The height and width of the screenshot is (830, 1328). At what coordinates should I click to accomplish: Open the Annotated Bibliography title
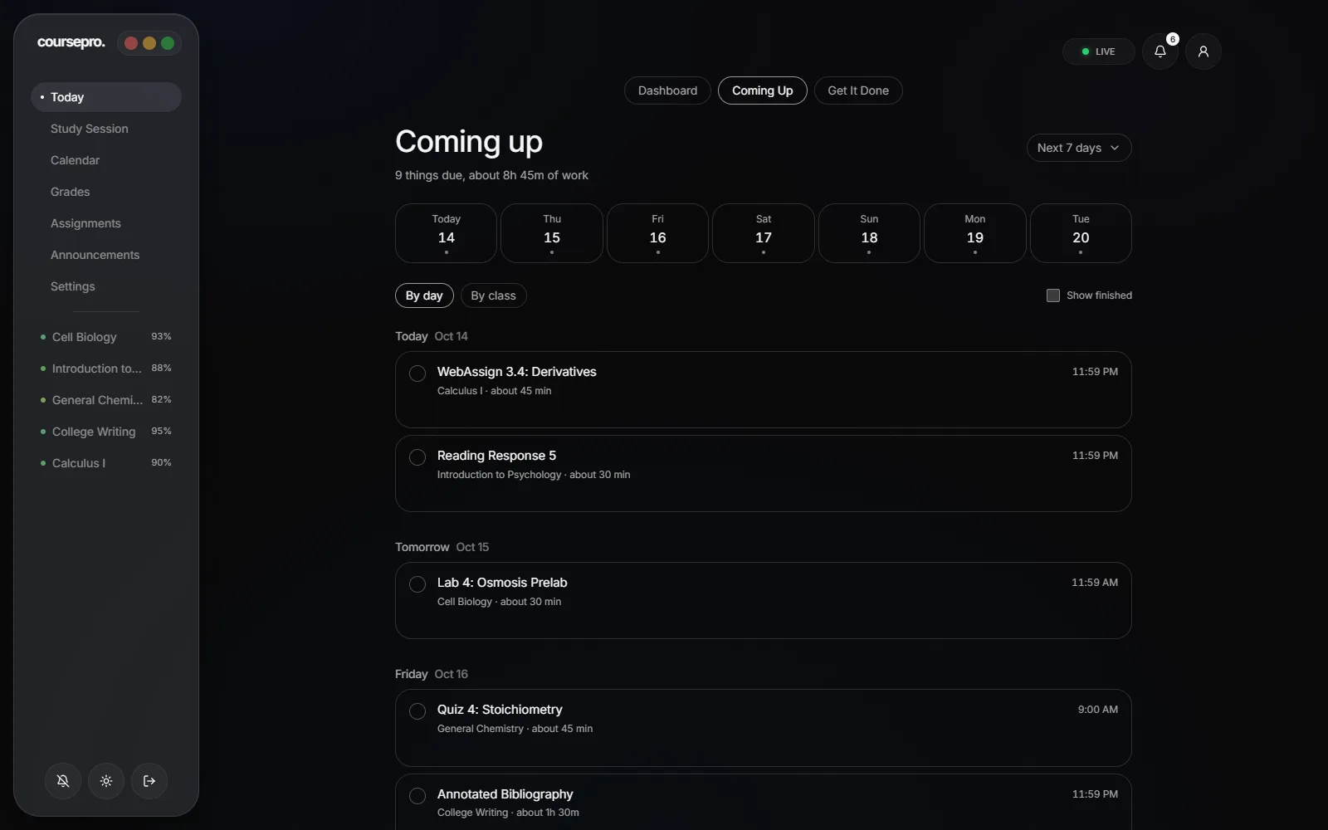coord(505,794)
